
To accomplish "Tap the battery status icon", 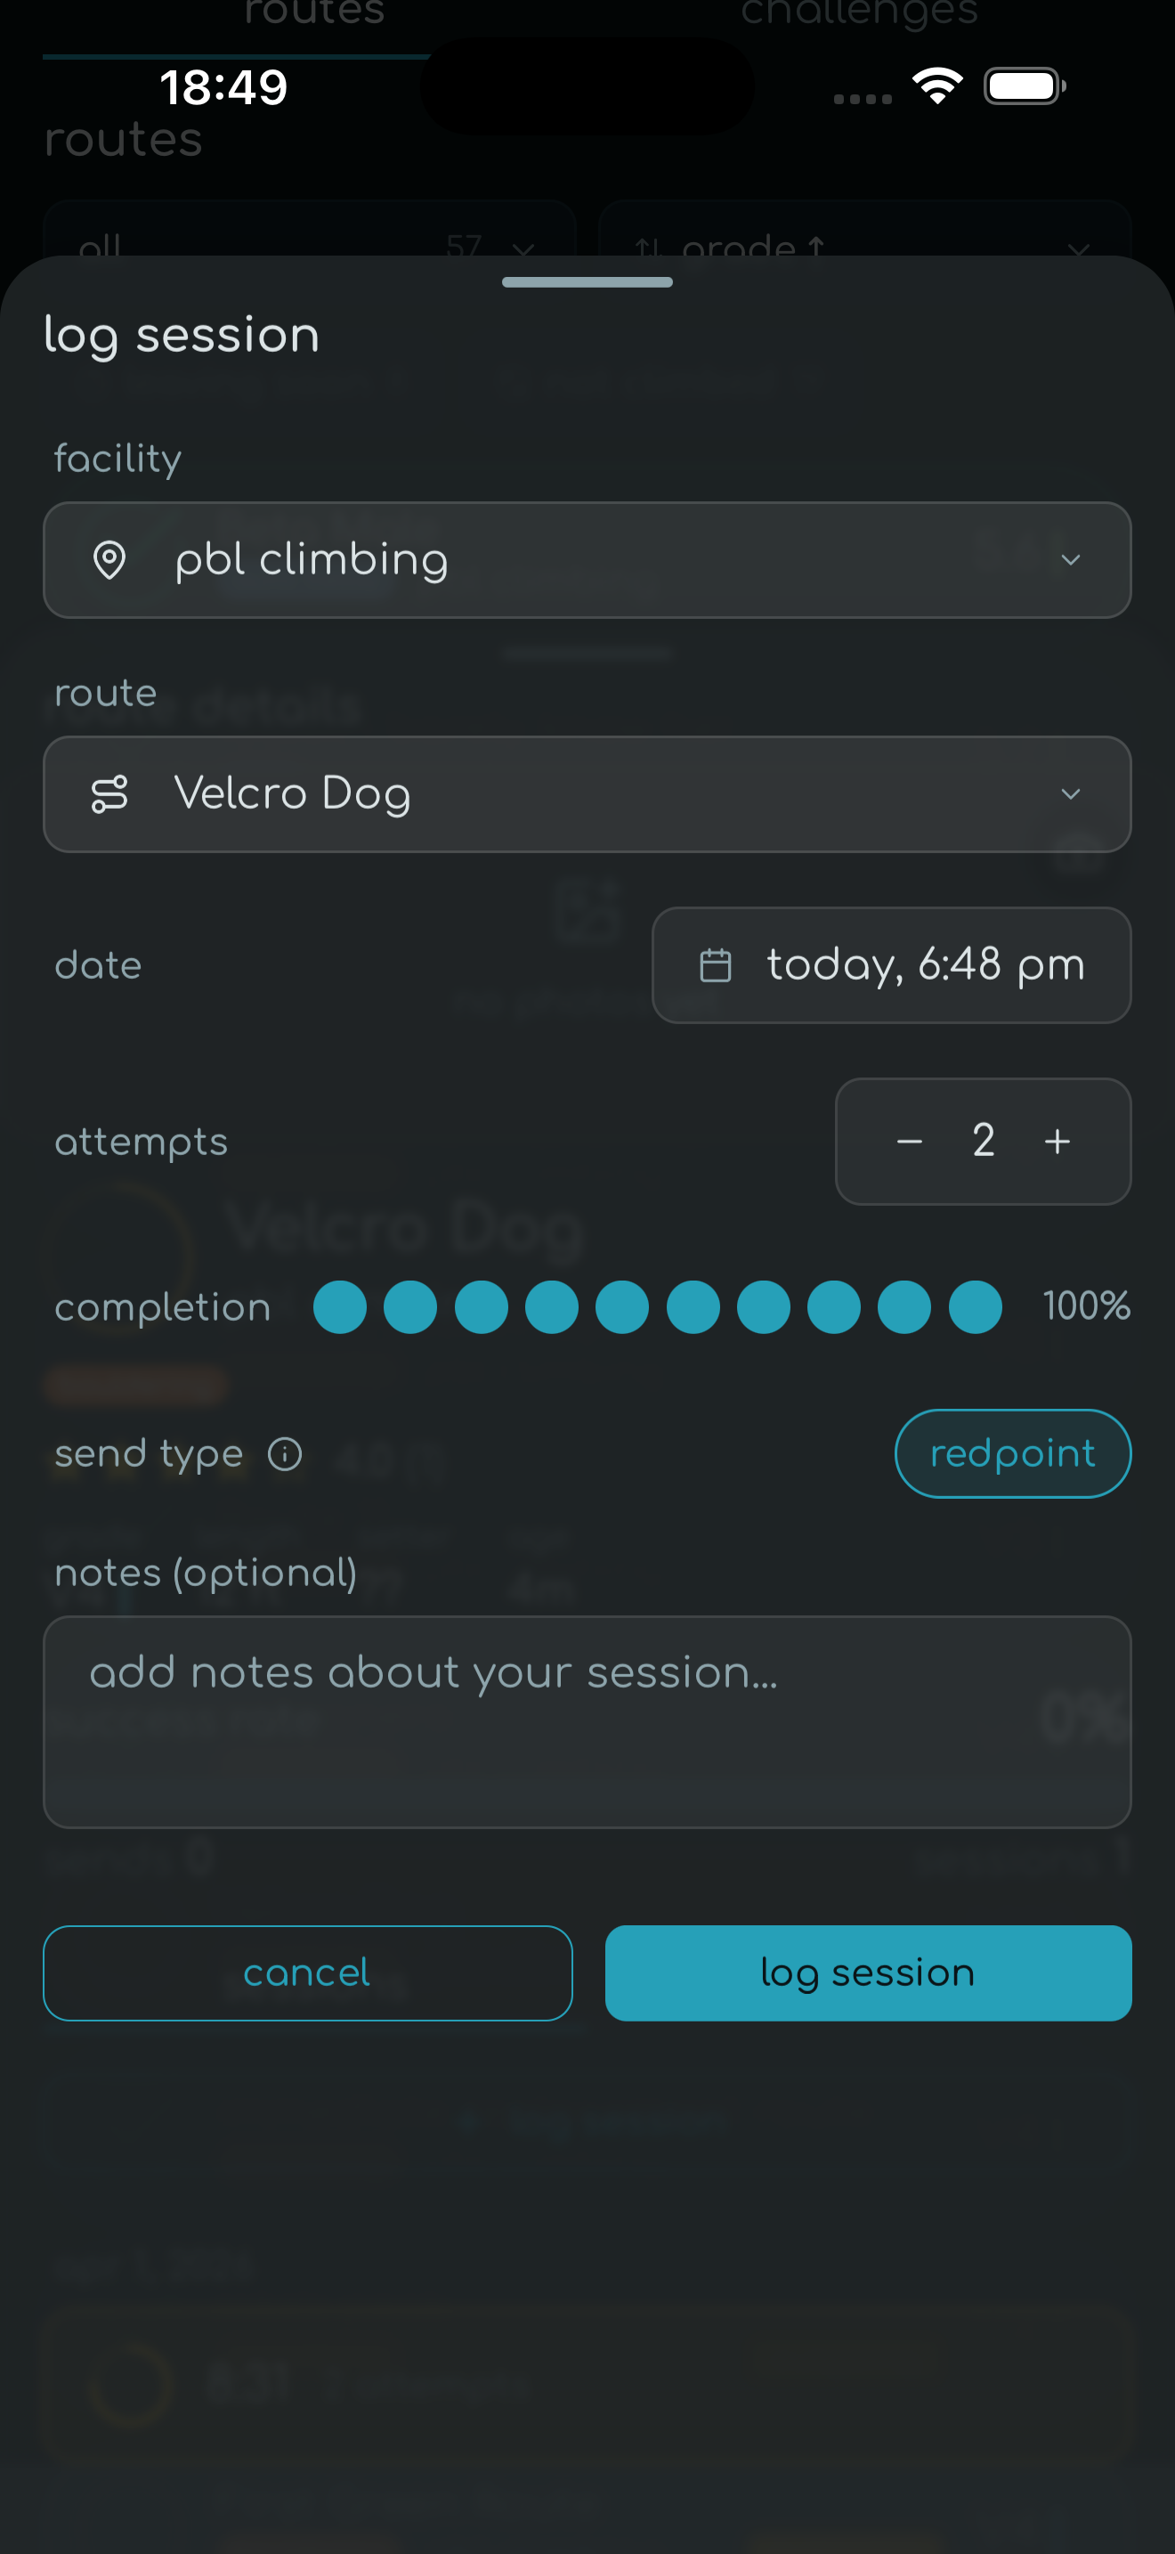I will point(1025,86).
